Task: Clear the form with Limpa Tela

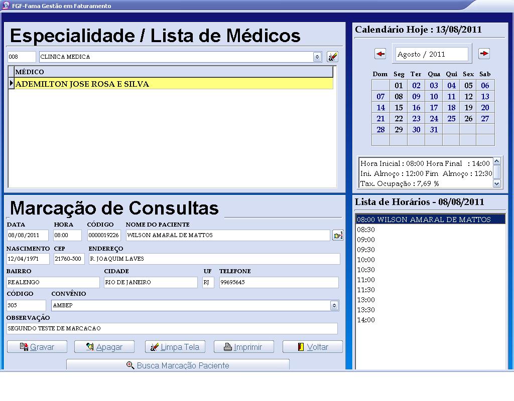Action: (x=175, y=347)
